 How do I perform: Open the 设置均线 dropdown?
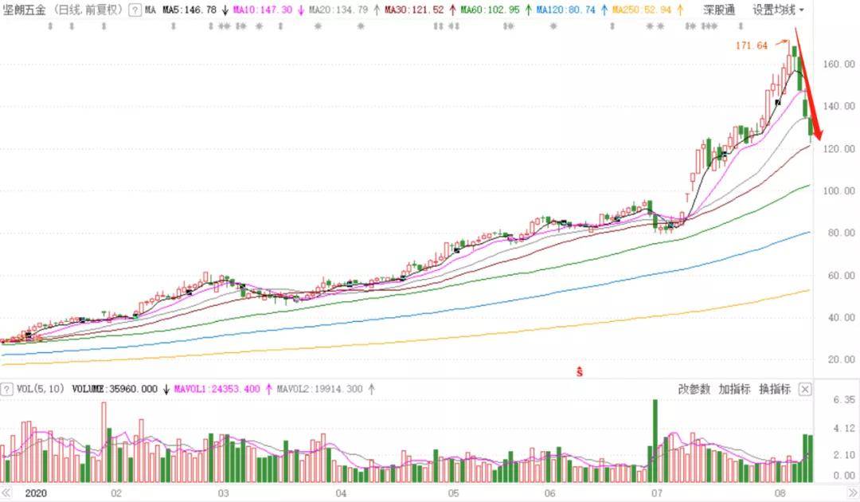pos(778,10)
